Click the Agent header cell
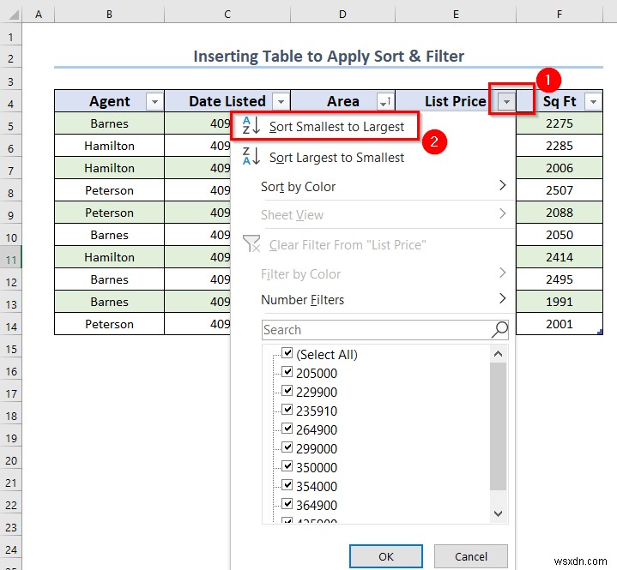Viewport: 617px width, 570px height. tap(109, 101)
